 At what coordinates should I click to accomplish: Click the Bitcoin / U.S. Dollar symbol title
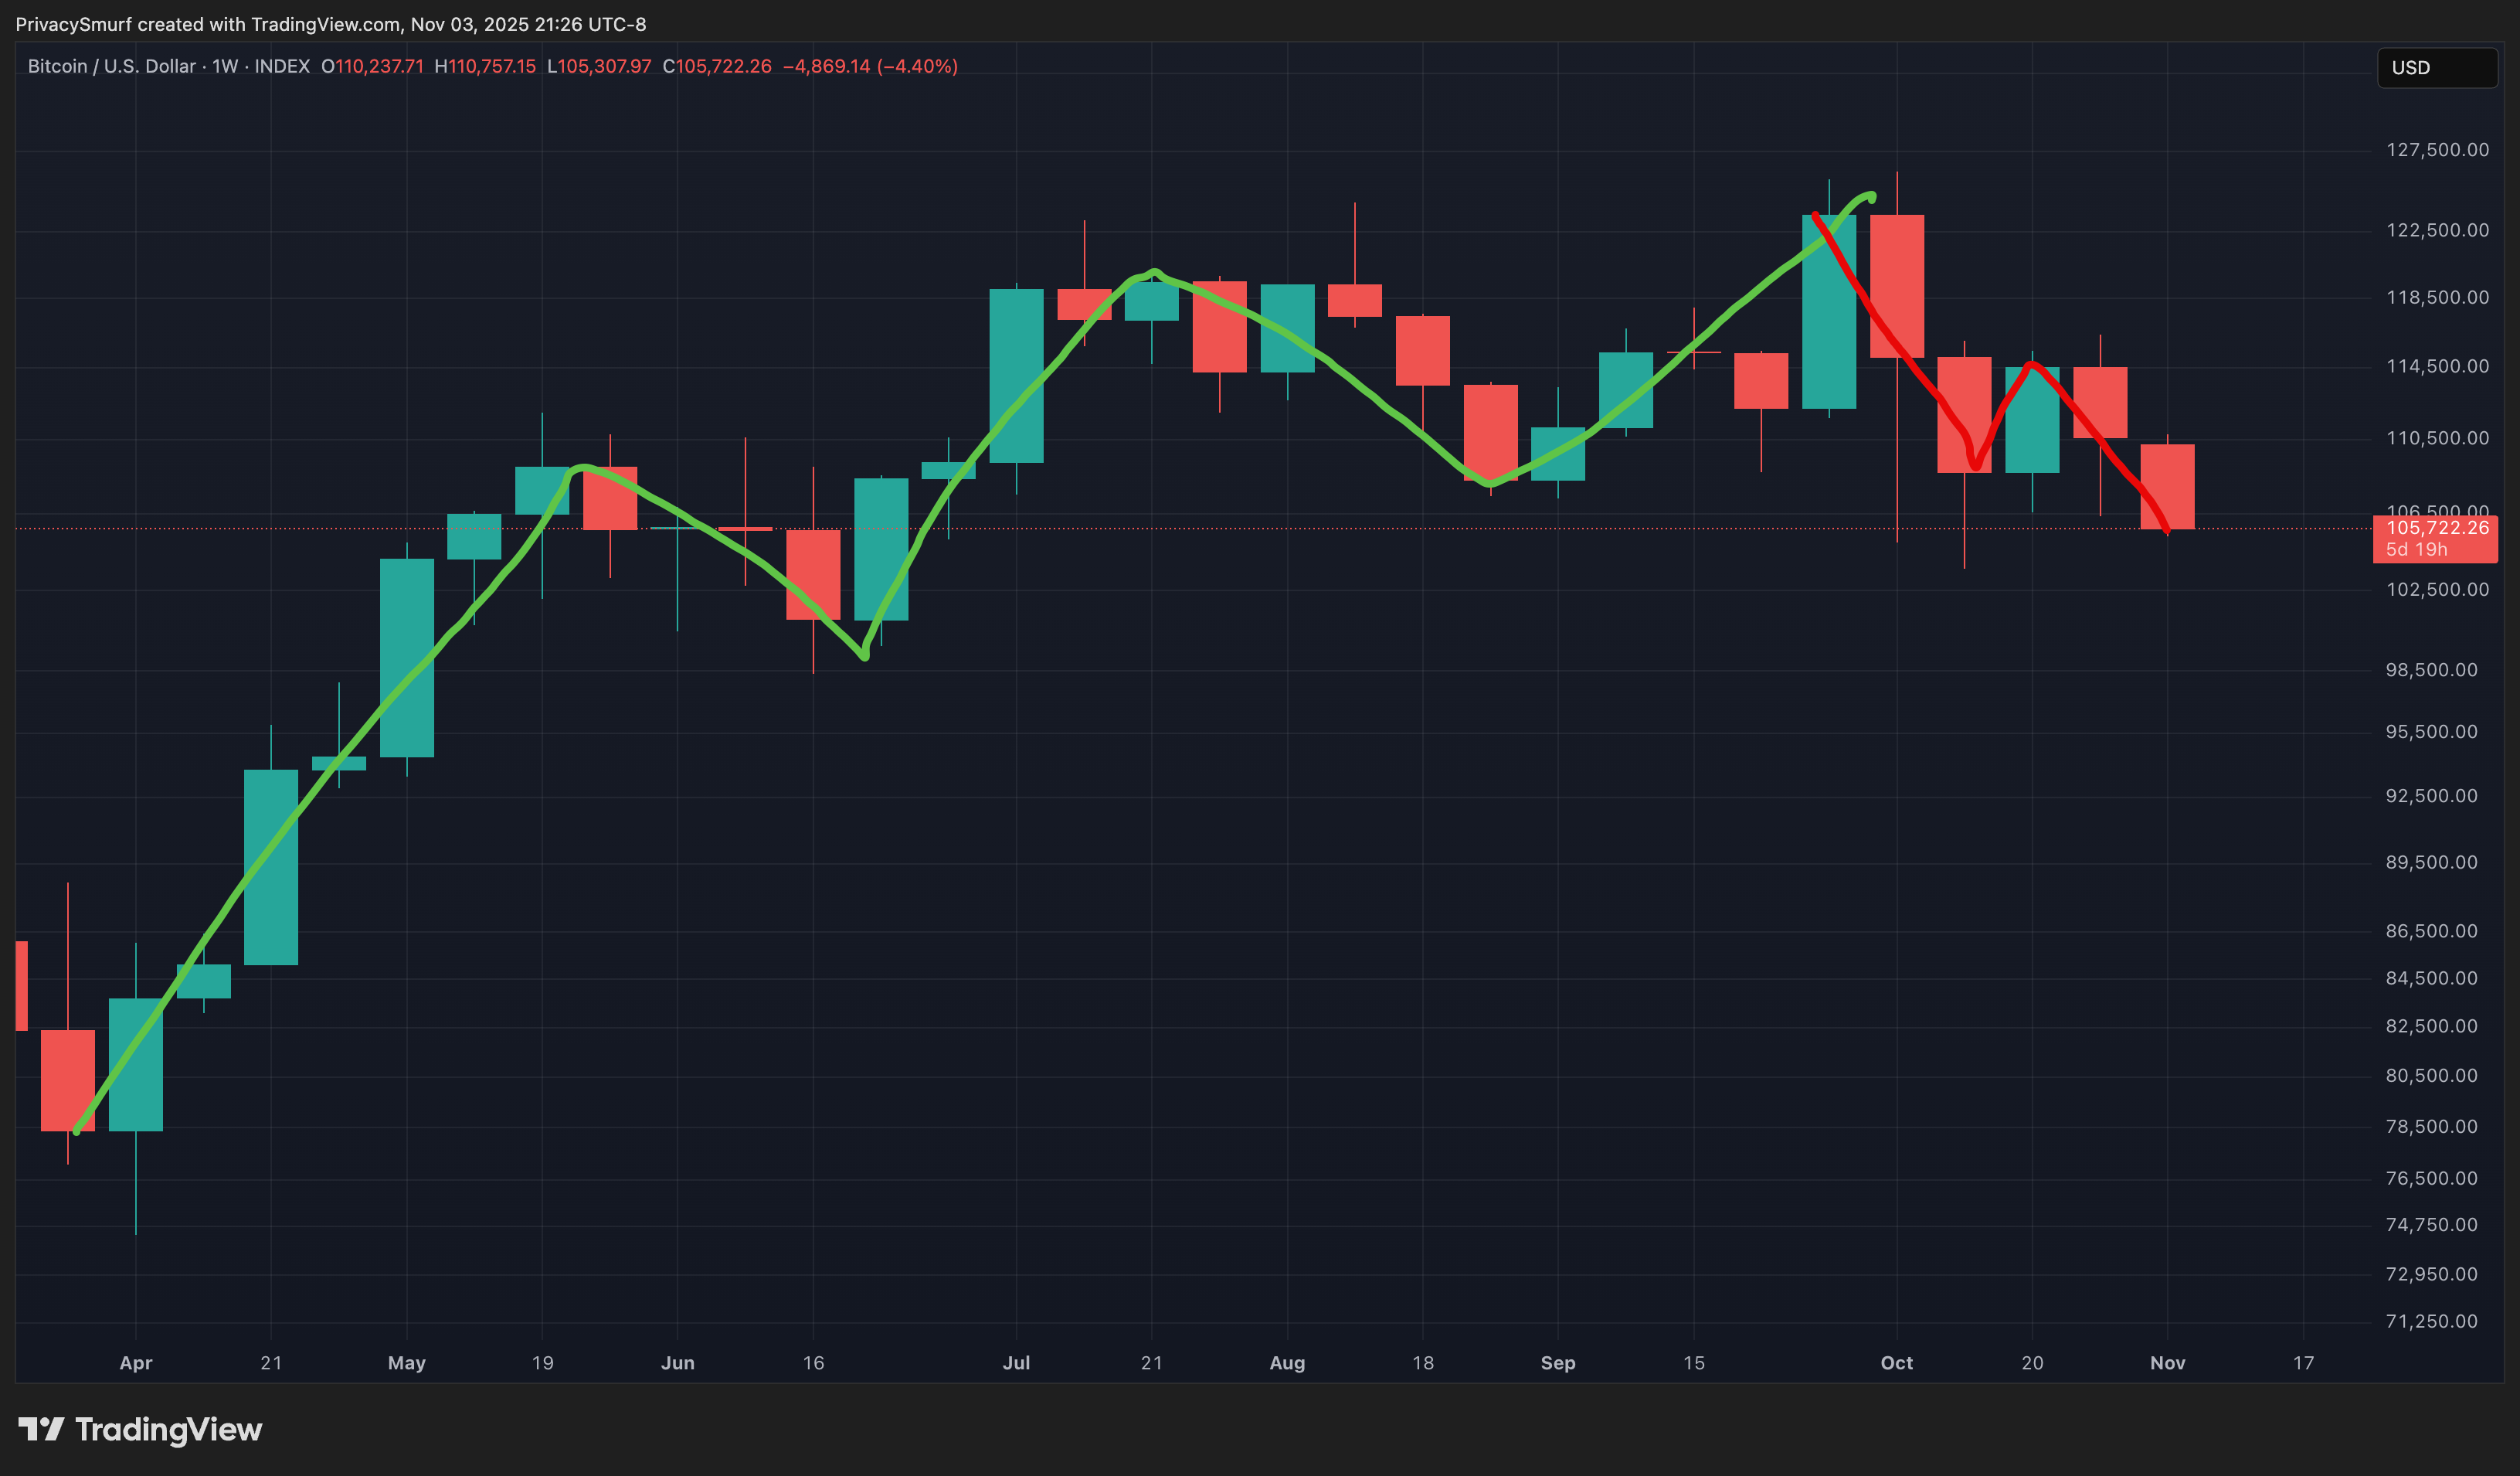click(x=111, y=66)
